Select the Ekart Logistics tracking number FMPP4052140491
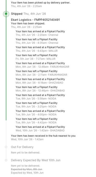Viewport: 96px width, 177px height. [47, 20]
